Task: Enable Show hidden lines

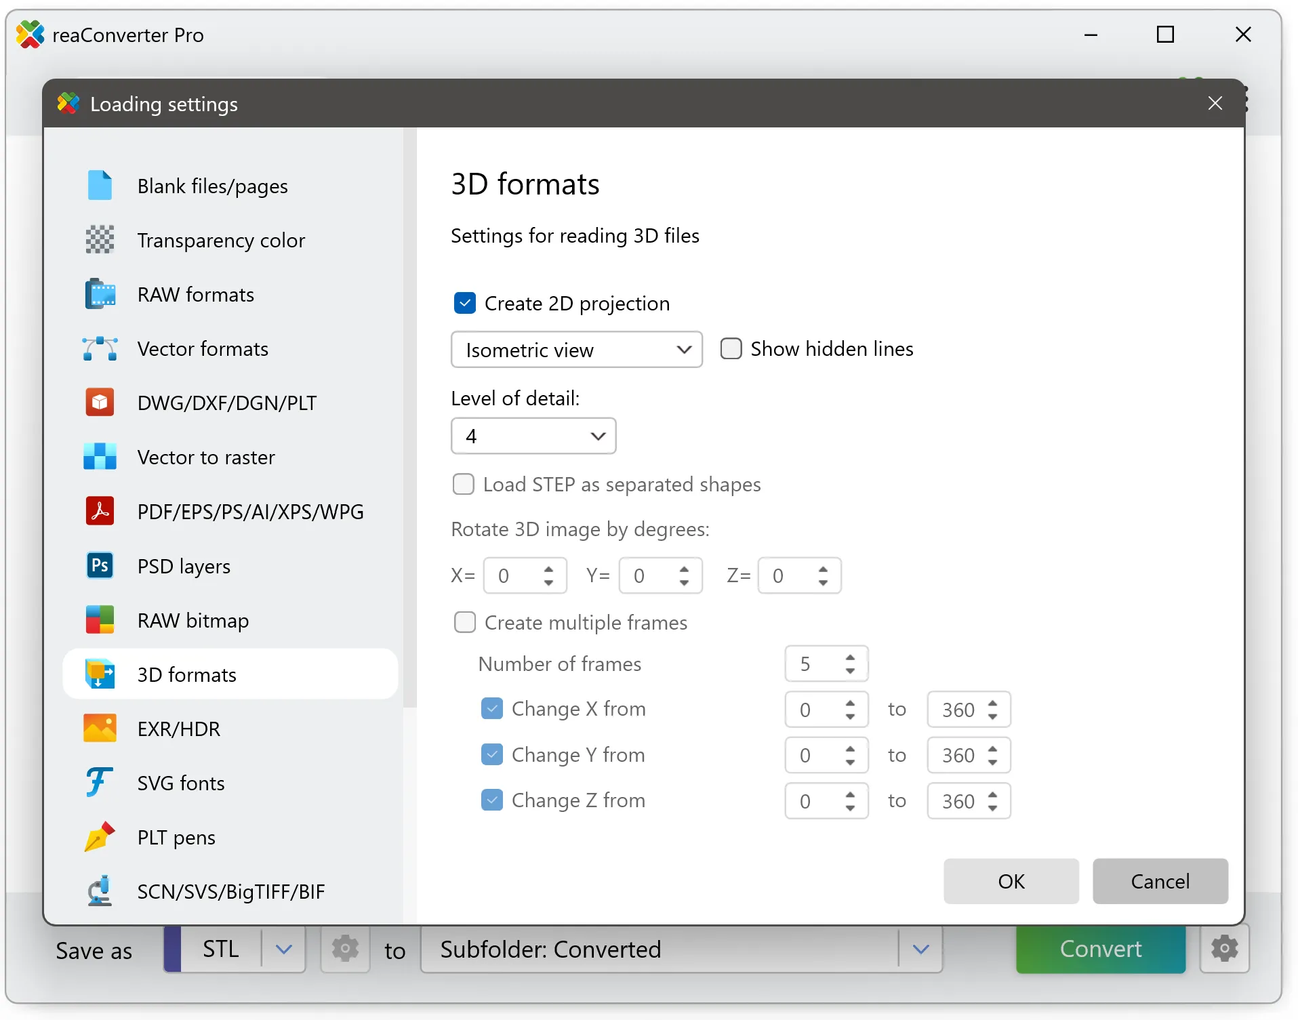Action: 731,348
